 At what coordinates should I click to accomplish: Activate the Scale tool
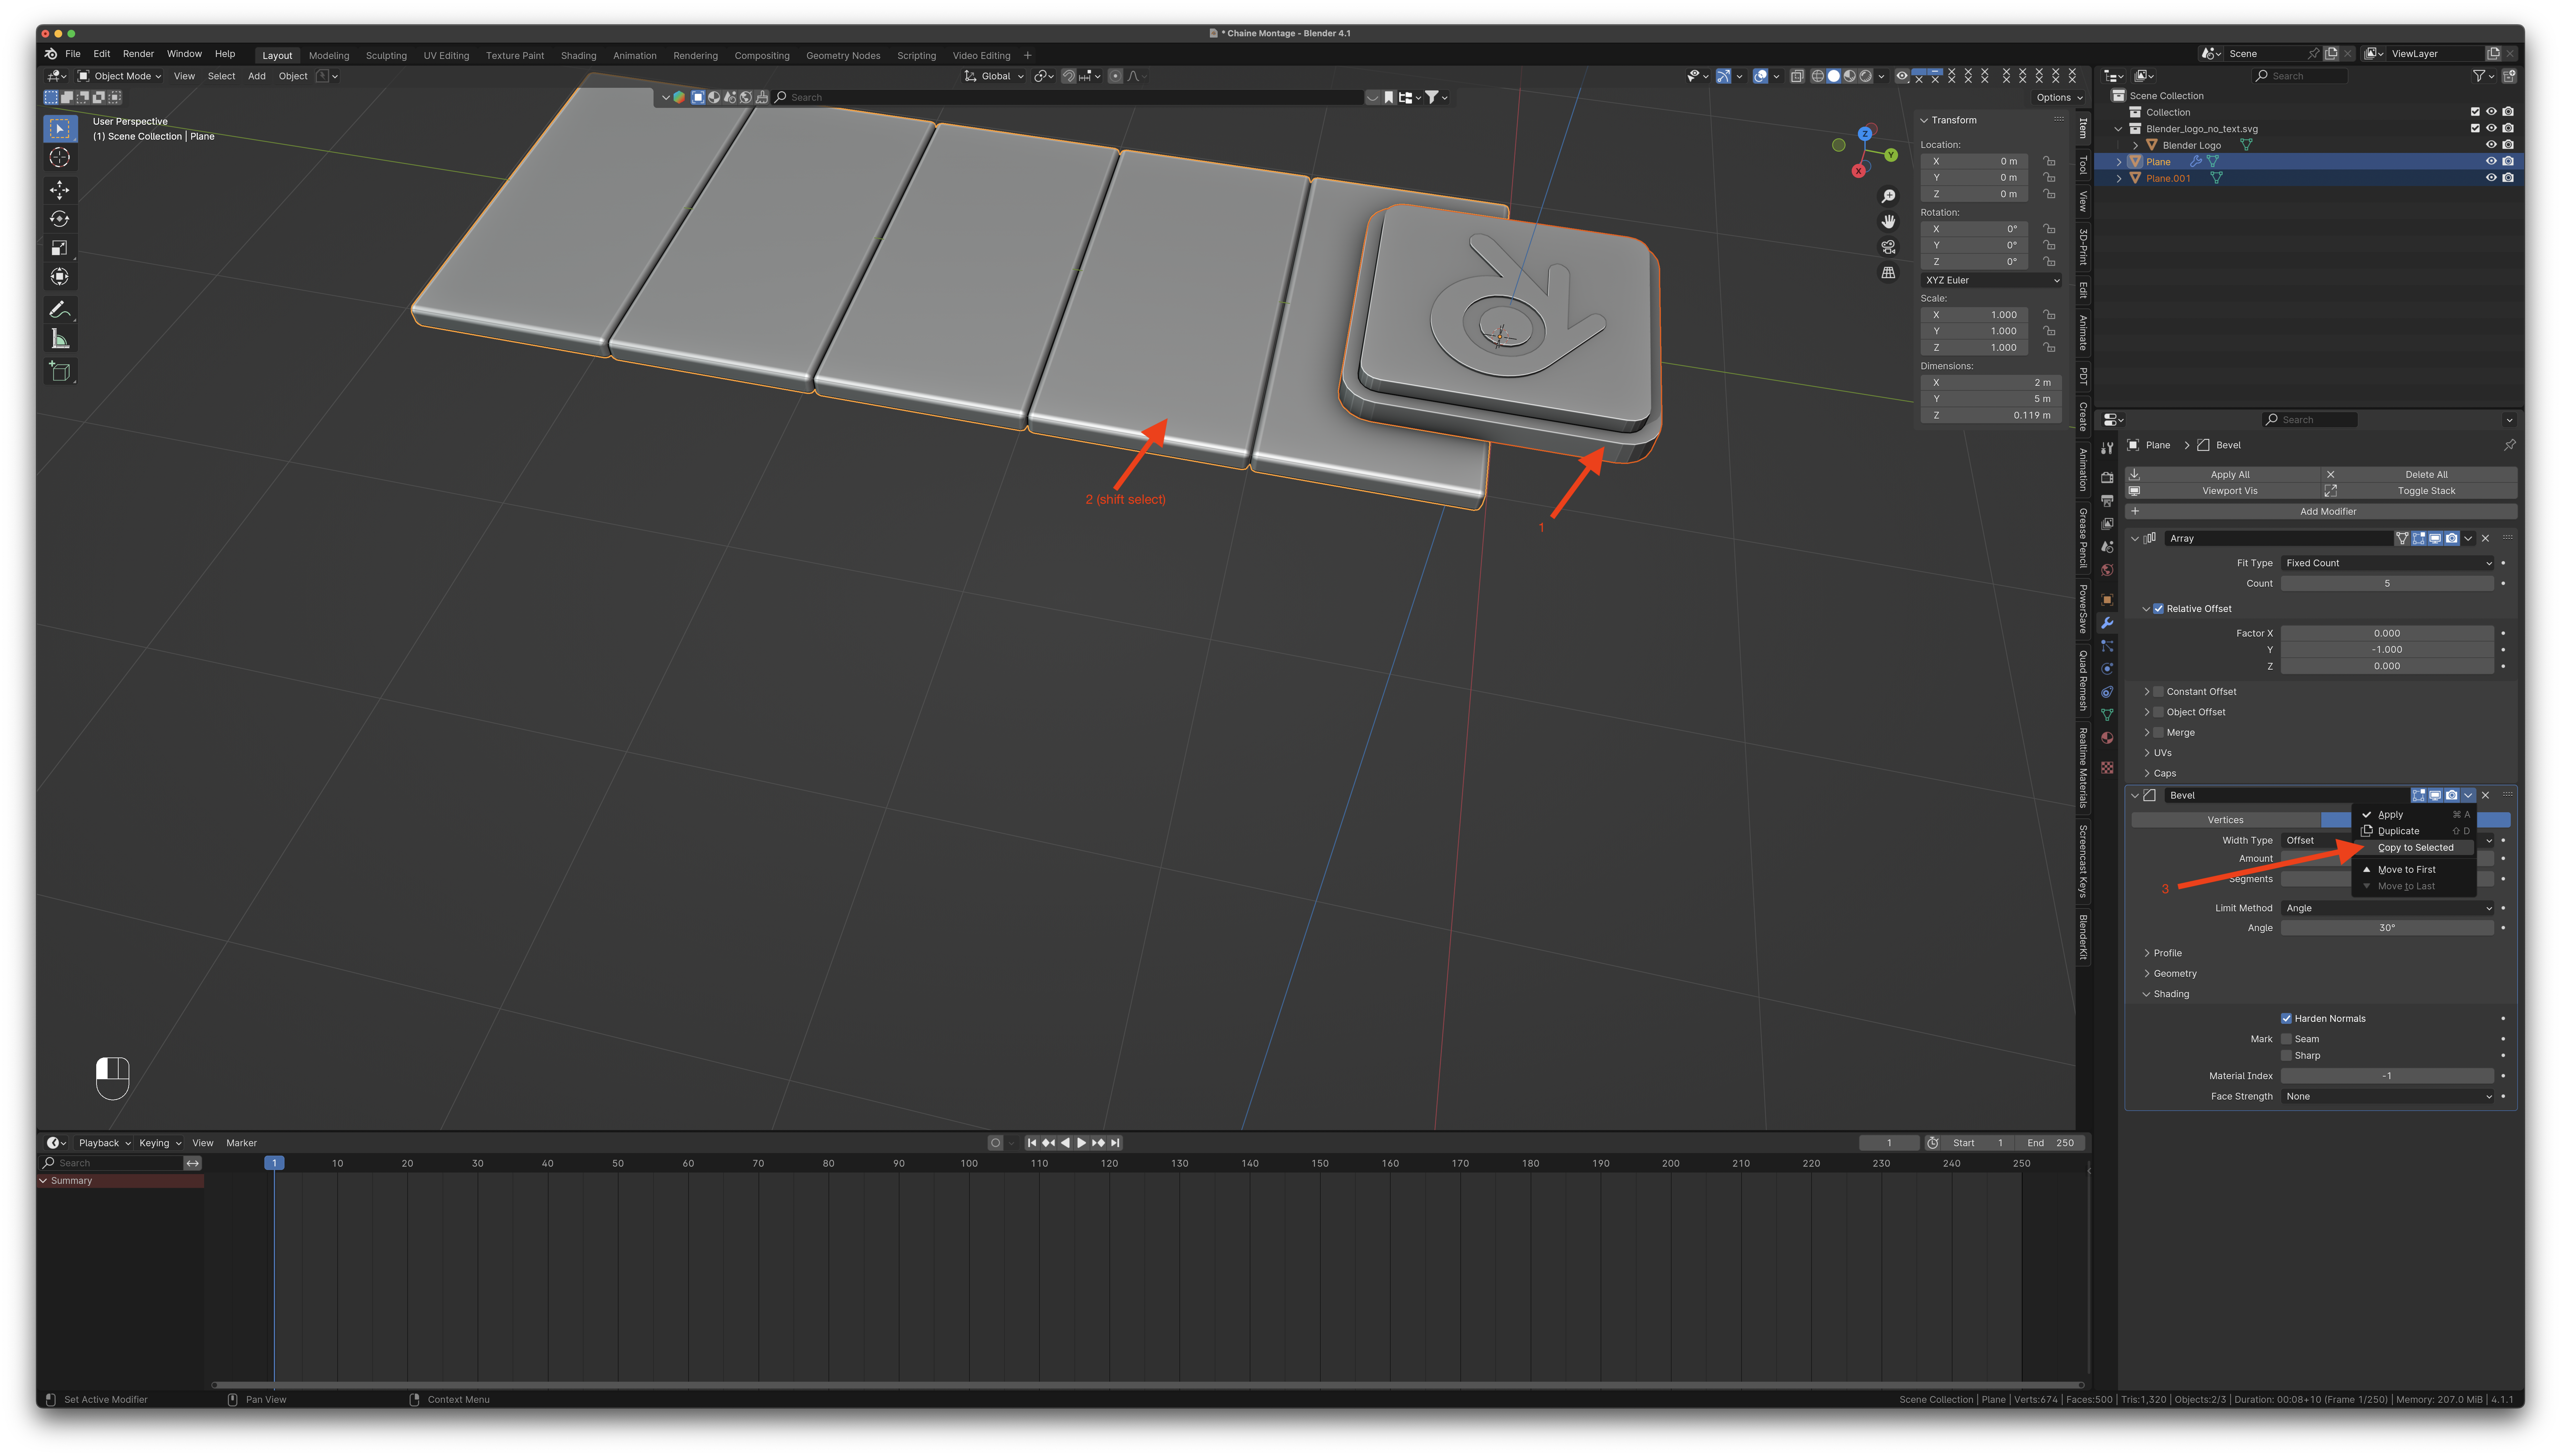[60, 248]
